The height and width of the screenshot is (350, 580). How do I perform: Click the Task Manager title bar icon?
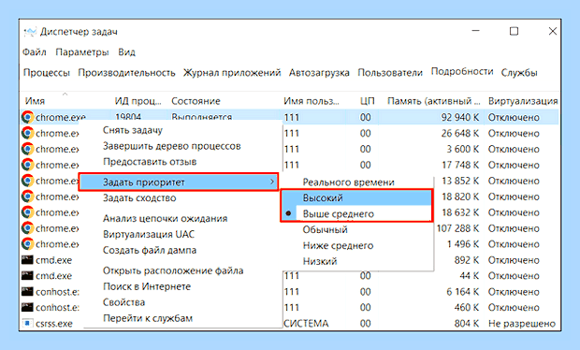[x=30, y=32]
